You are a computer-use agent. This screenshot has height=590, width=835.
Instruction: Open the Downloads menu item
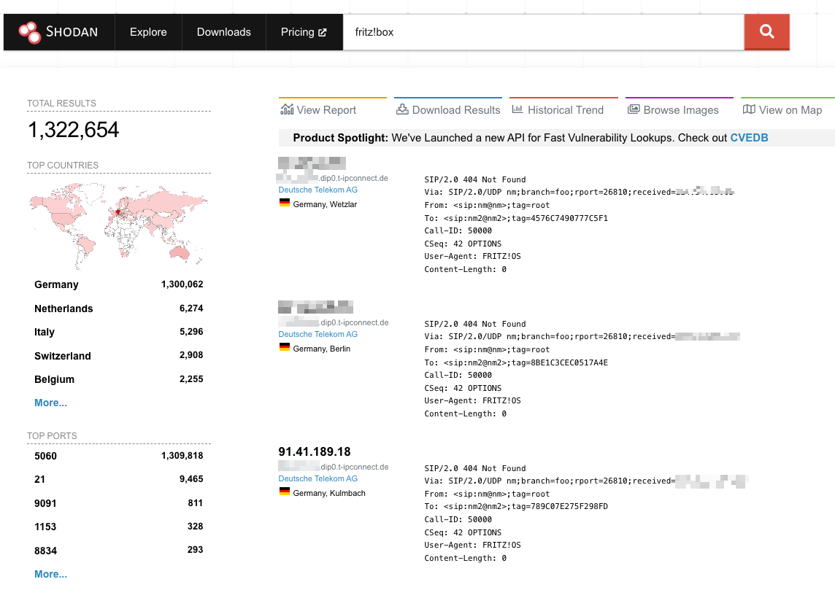223,32
